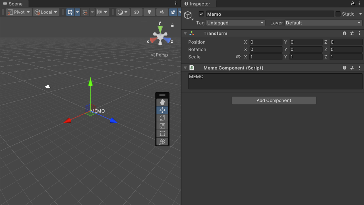The height and width of the screenshot is (205, 364).
Task: Enable grid snapping in the toolbar
Action: click(x=85, y=12)
